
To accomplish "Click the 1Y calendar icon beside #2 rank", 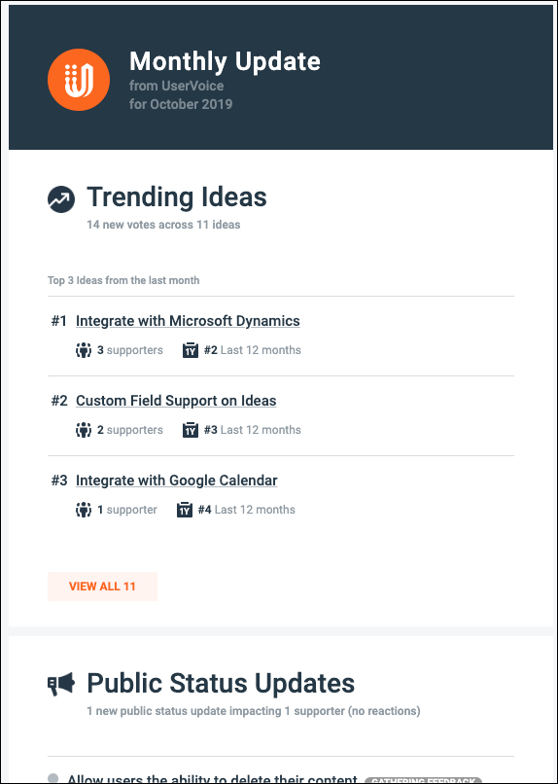I will (191, 350).
